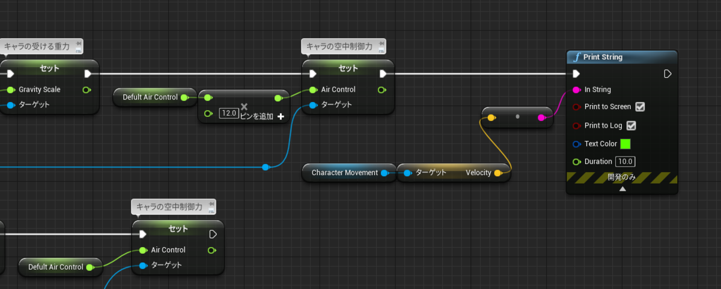Select the top Air Control セット node title

[x=348, y=68]
